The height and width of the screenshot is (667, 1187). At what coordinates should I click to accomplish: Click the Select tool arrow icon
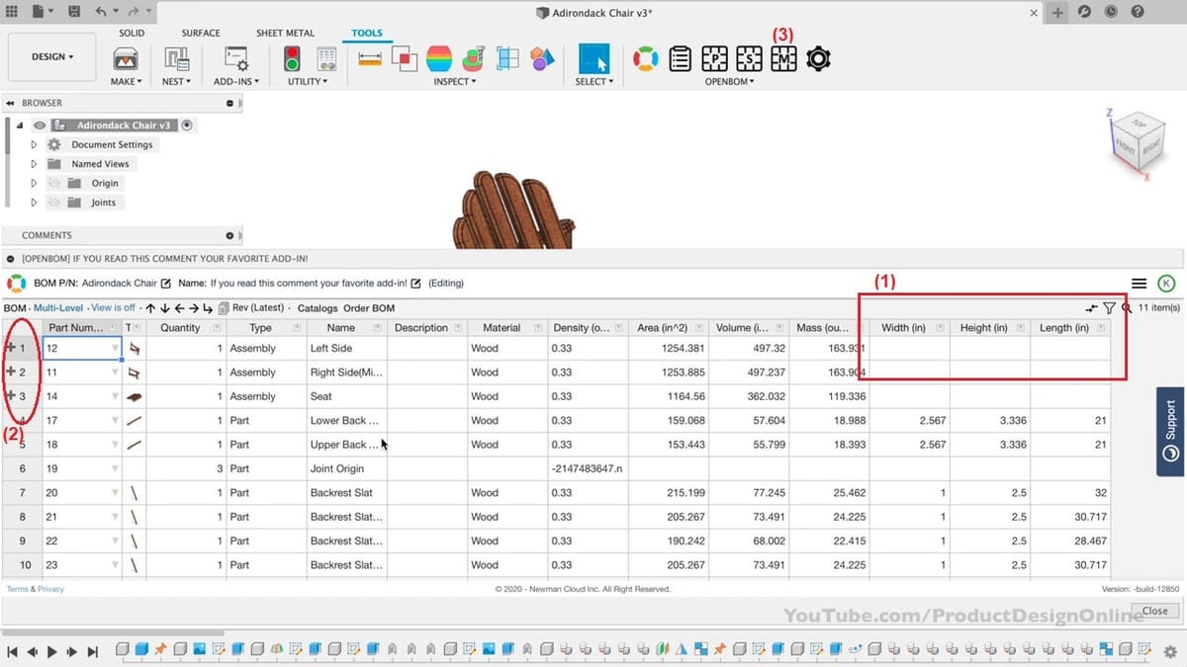tap(594, 58)
